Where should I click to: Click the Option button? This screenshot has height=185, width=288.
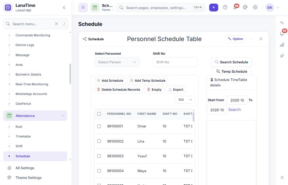point(235,39)
